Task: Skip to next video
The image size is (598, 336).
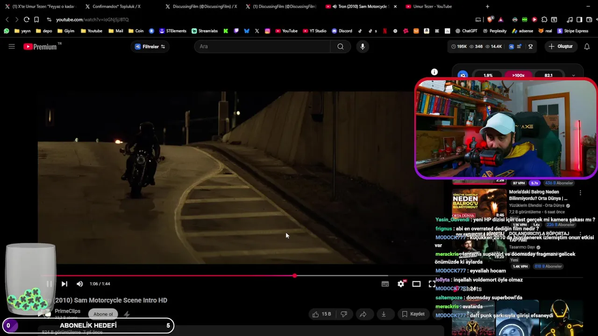Action: pyautogui.click(x=64, y=284)
